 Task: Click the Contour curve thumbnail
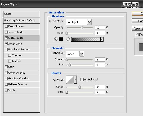coord(70,80)
